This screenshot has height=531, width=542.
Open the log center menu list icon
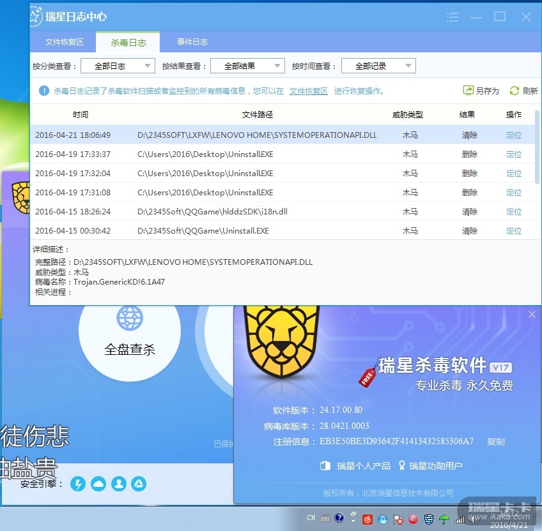pos(471,17)
